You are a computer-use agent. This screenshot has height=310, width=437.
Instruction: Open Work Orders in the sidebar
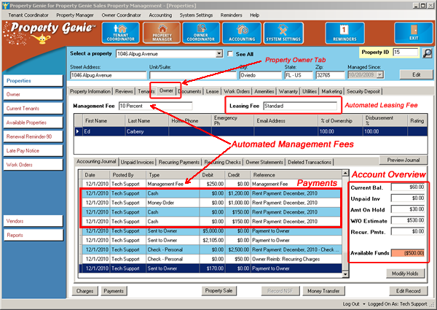(34, 165)
